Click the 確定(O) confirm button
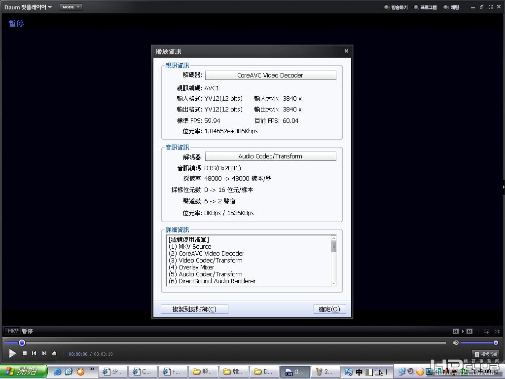Image resolution: width=505 pixels, height=379 pixels. coord(329,309)
